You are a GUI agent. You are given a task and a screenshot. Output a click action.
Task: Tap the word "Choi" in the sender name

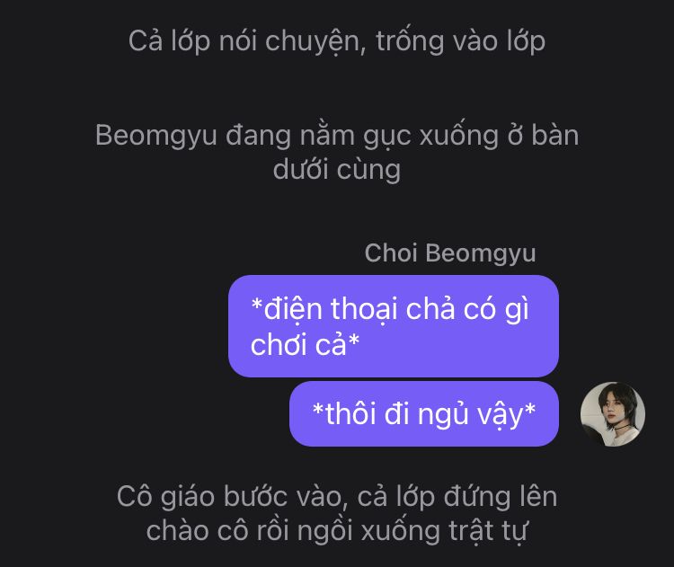[391, 252]
